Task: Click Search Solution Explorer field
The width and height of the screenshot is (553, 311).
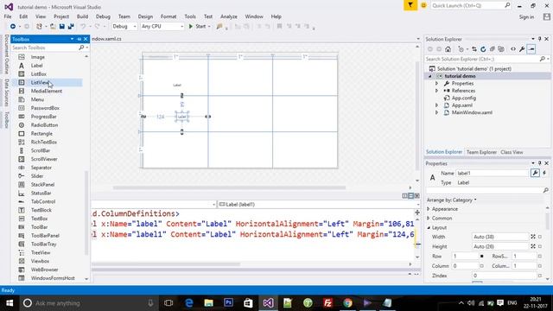Action: (482, 60)
